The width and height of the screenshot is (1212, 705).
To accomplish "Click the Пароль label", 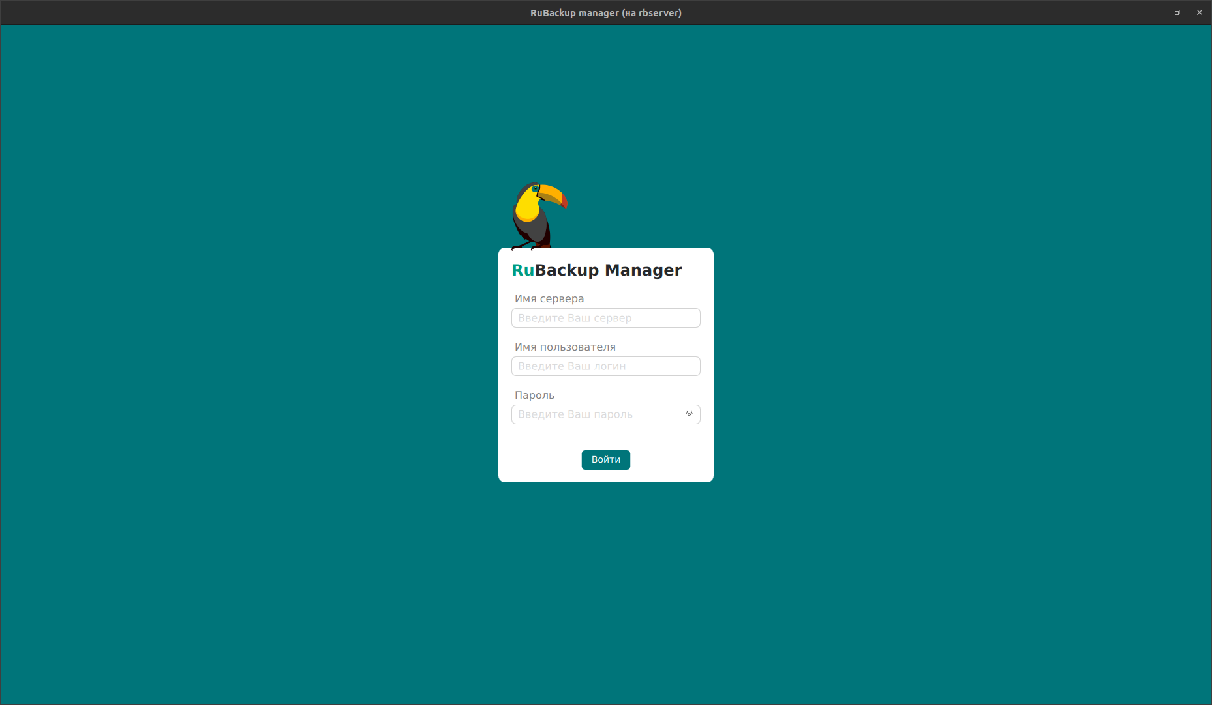I will [x=534, y=396].
